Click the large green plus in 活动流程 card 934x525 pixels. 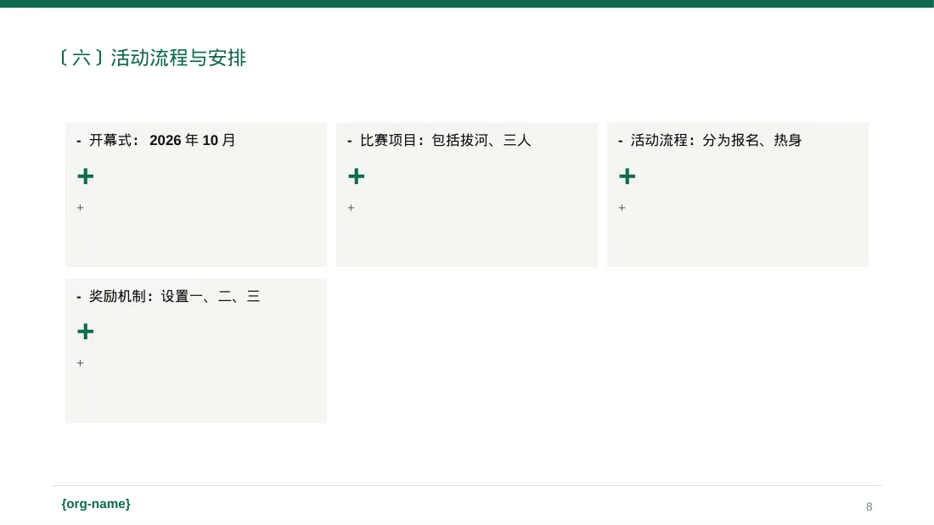click(x=627, y=176)
